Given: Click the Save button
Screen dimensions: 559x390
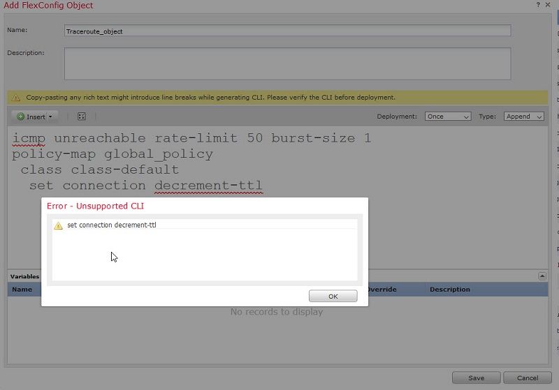Looking at the screenshot, I should pyautogui.click(x=476, y=377).
